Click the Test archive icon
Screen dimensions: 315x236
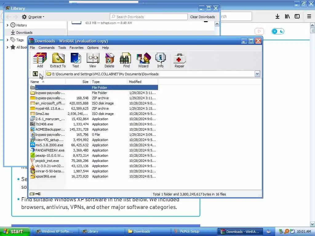[x=76, y=60]
